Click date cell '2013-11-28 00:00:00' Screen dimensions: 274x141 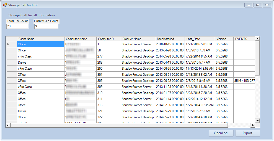[x=170, y=87]
